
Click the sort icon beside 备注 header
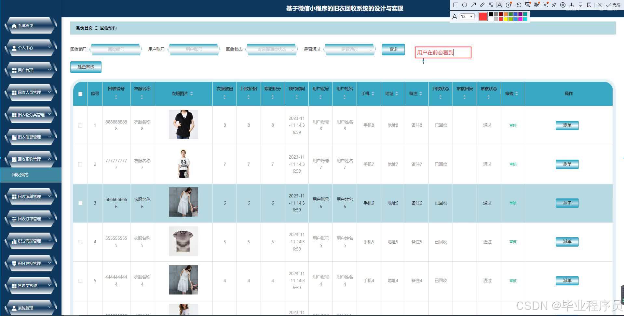(421, 93)
